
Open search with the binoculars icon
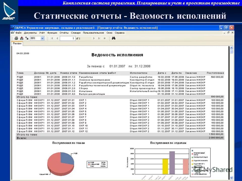pos(114,38)
